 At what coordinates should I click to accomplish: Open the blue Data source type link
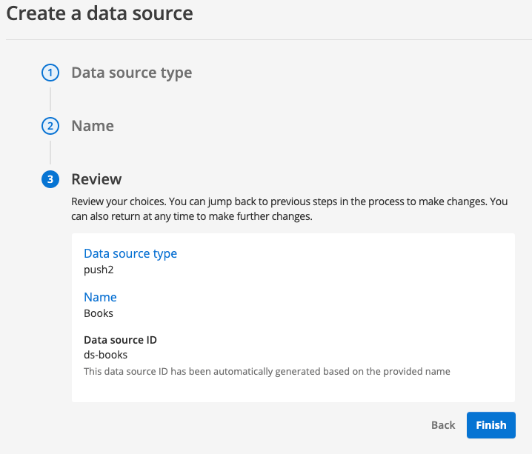[x=130, y=253]
